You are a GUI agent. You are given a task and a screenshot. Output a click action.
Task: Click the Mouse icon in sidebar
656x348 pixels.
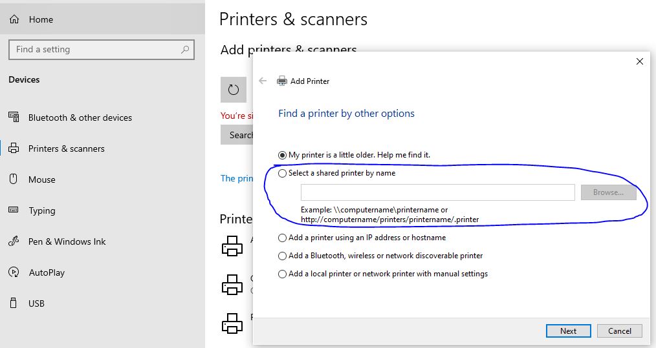[14, 179]
